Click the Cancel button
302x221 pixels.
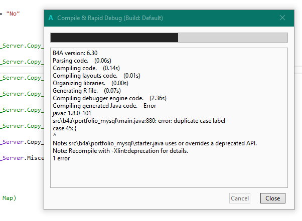point(240,198)
